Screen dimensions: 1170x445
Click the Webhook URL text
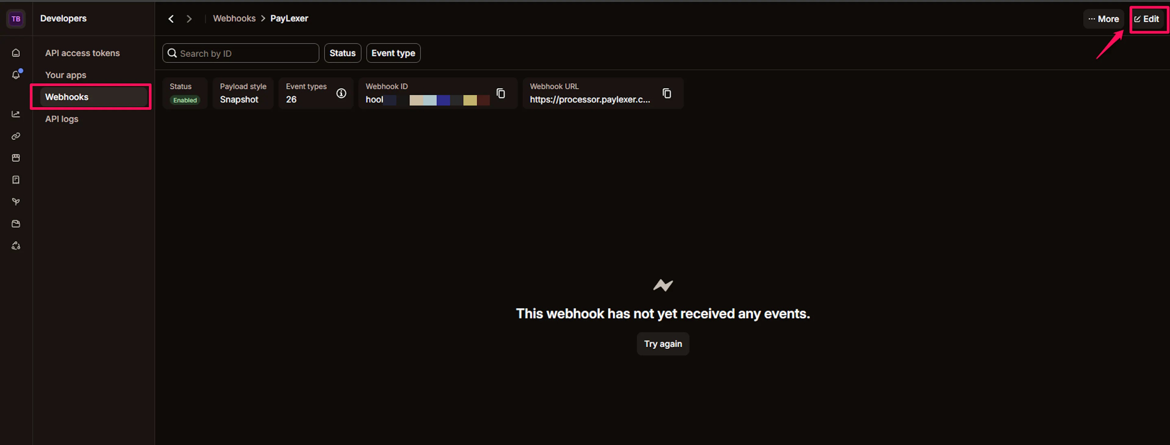point(590,99)
